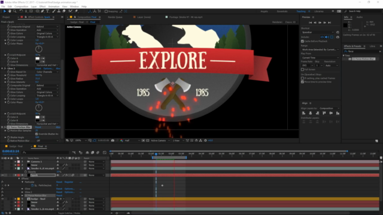The height and width of the screenshot is (215, 383).
Task: Open Align Layers to Composition dropdown
Action: pyautogui.click(x=329, y=108)
